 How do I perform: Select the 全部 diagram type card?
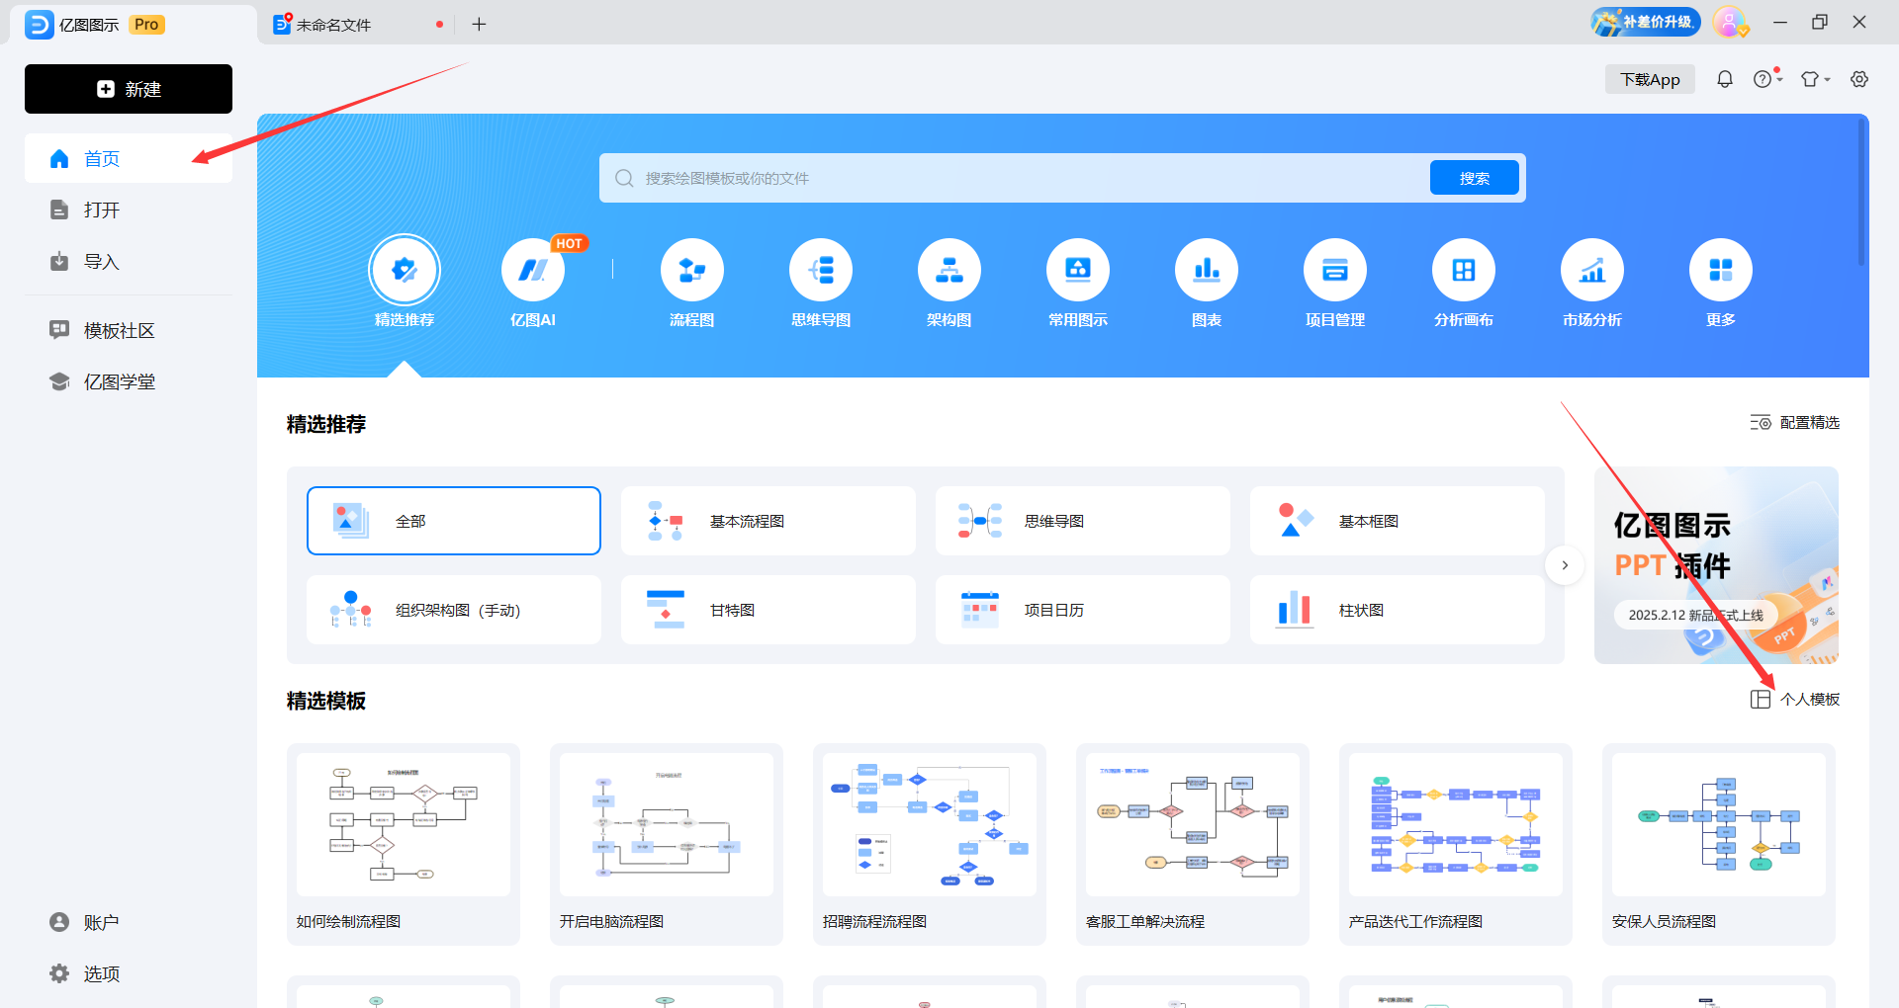(454, 521)
